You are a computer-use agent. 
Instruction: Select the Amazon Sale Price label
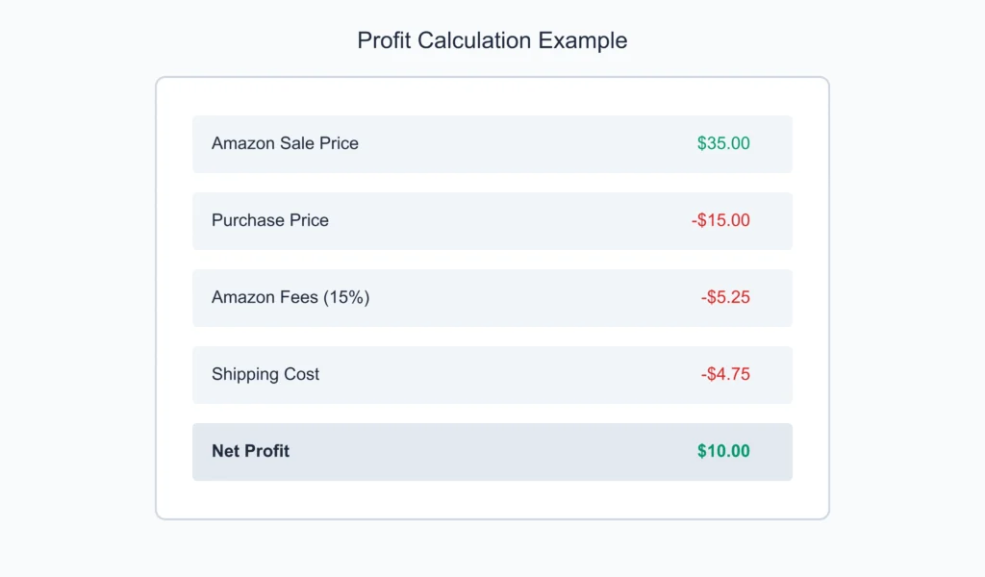pyautogui.click(x=285, y=143)
